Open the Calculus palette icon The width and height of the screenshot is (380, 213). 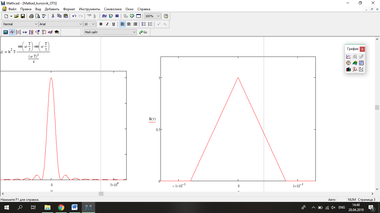tap(31, 32)
